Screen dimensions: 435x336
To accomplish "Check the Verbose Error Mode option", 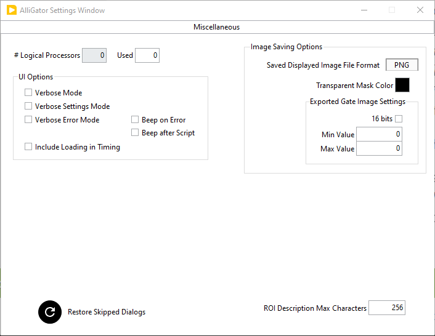I will pyautogui.click(x=28, y=119).
